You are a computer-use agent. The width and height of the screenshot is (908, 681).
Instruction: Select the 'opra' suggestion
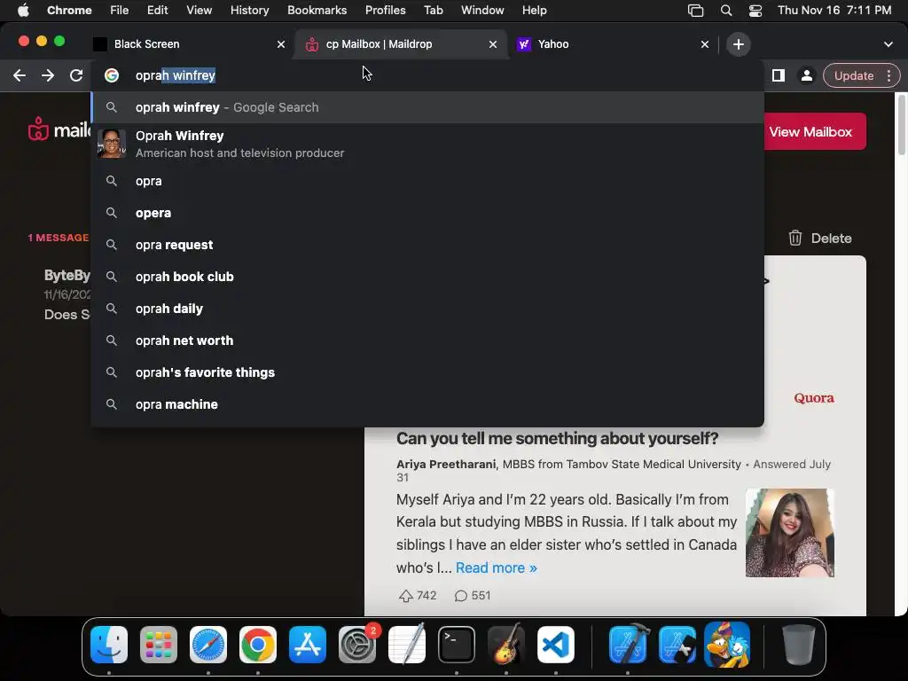click(x=427, y=181)
